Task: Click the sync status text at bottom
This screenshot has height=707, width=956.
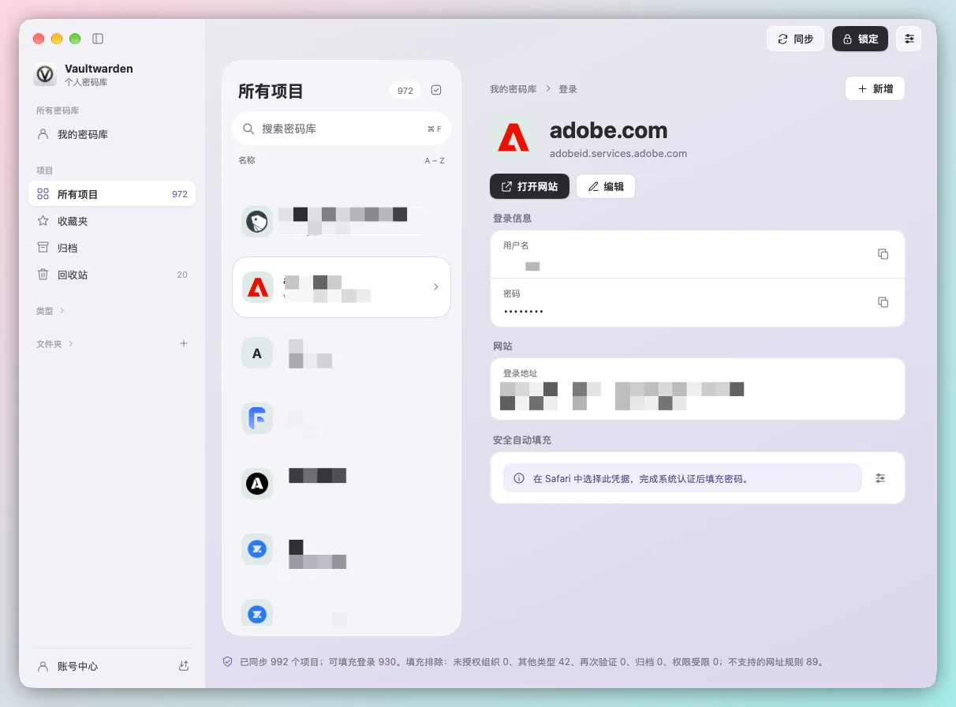Action: click(532, 662)
